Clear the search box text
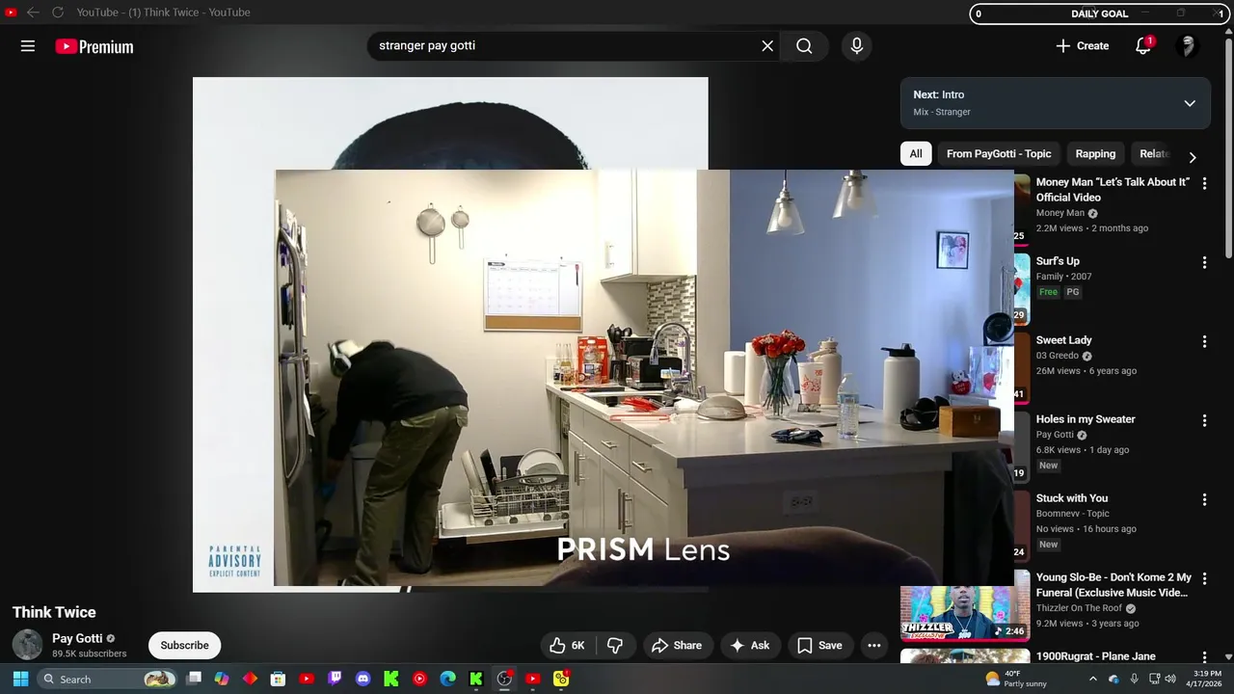Viewport: 1234px width, 694px height. 767,46
